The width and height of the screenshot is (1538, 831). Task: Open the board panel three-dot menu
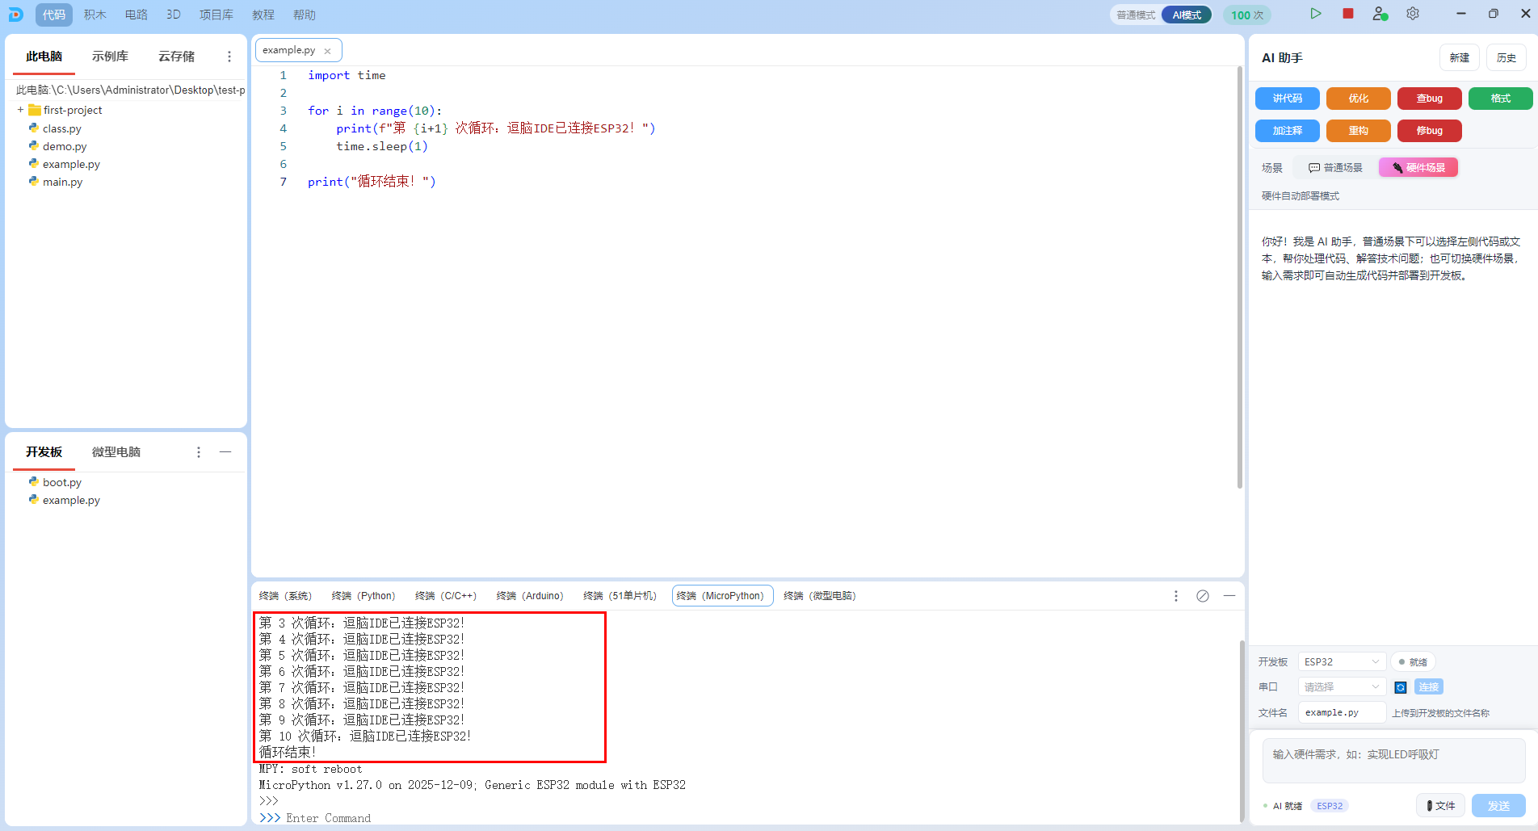[199, 452]
